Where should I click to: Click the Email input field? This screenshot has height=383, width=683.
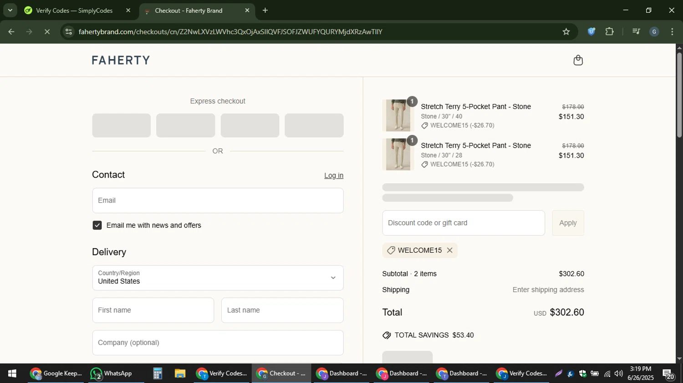[x=218, y=200]
